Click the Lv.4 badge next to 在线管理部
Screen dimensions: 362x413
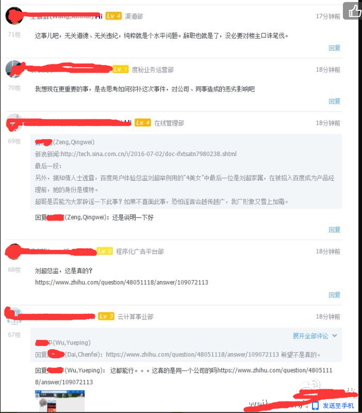click(x=143, y=123)
